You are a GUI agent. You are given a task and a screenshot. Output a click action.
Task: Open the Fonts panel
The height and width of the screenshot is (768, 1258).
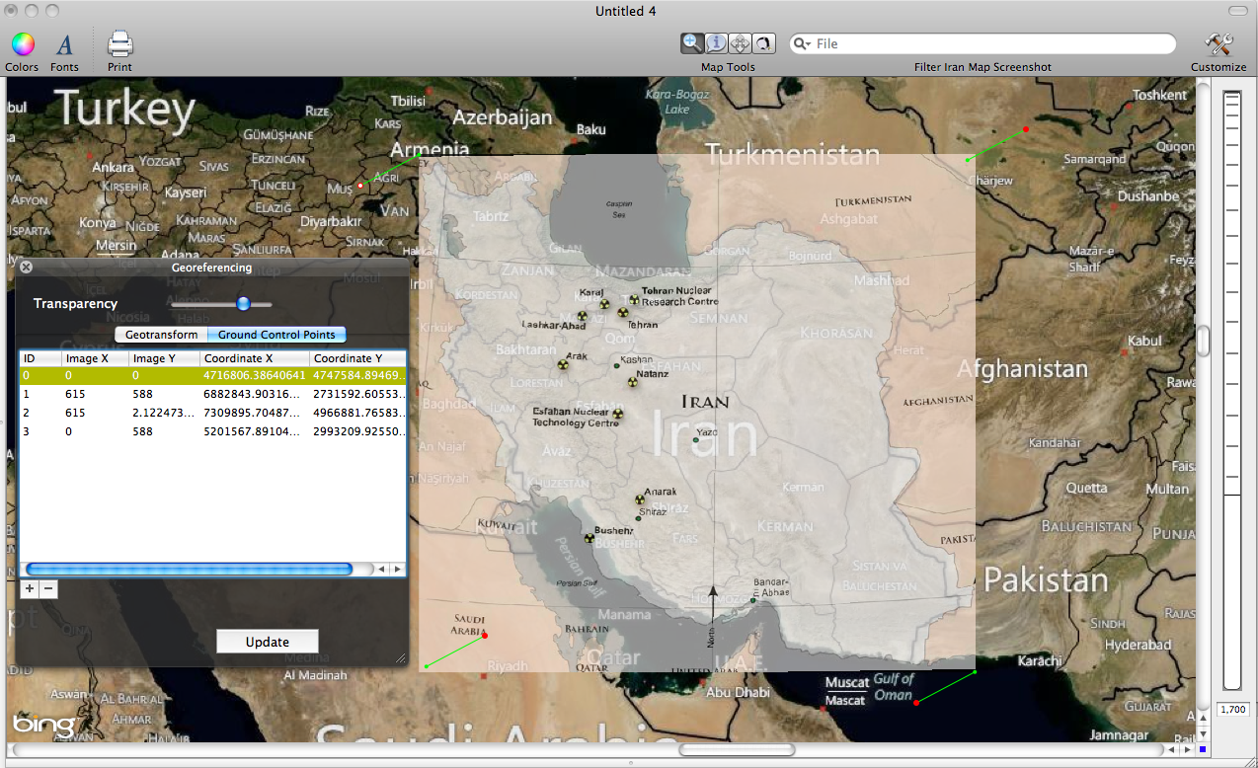tap(64, 44)
